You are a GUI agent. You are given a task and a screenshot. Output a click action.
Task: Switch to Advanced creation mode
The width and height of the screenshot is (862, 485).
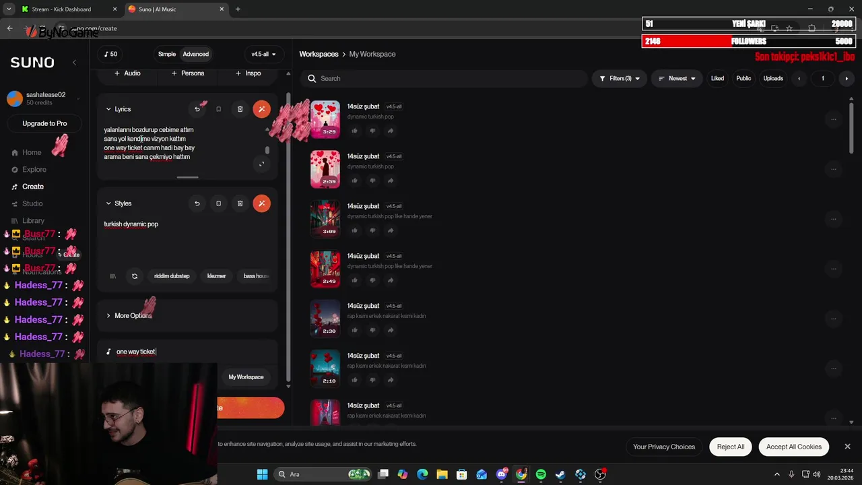tap(196, 54)
